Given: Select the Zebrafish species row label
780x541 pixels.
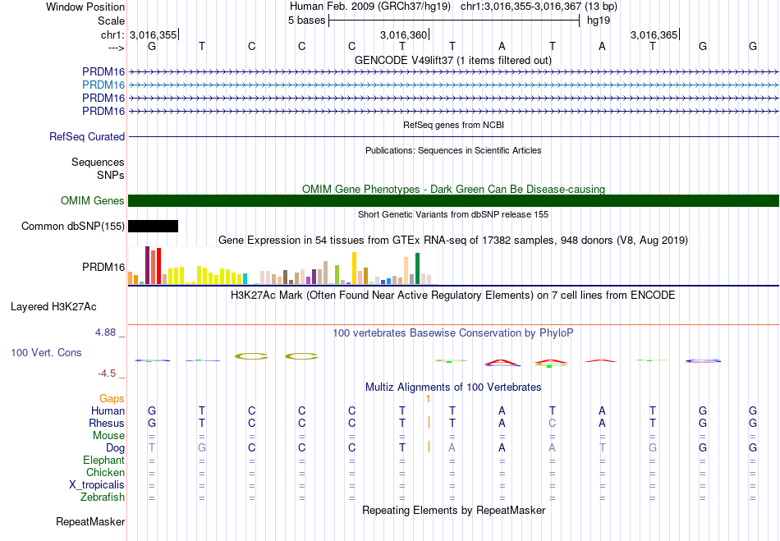Looking at the screenshot, I should point(103,497).
